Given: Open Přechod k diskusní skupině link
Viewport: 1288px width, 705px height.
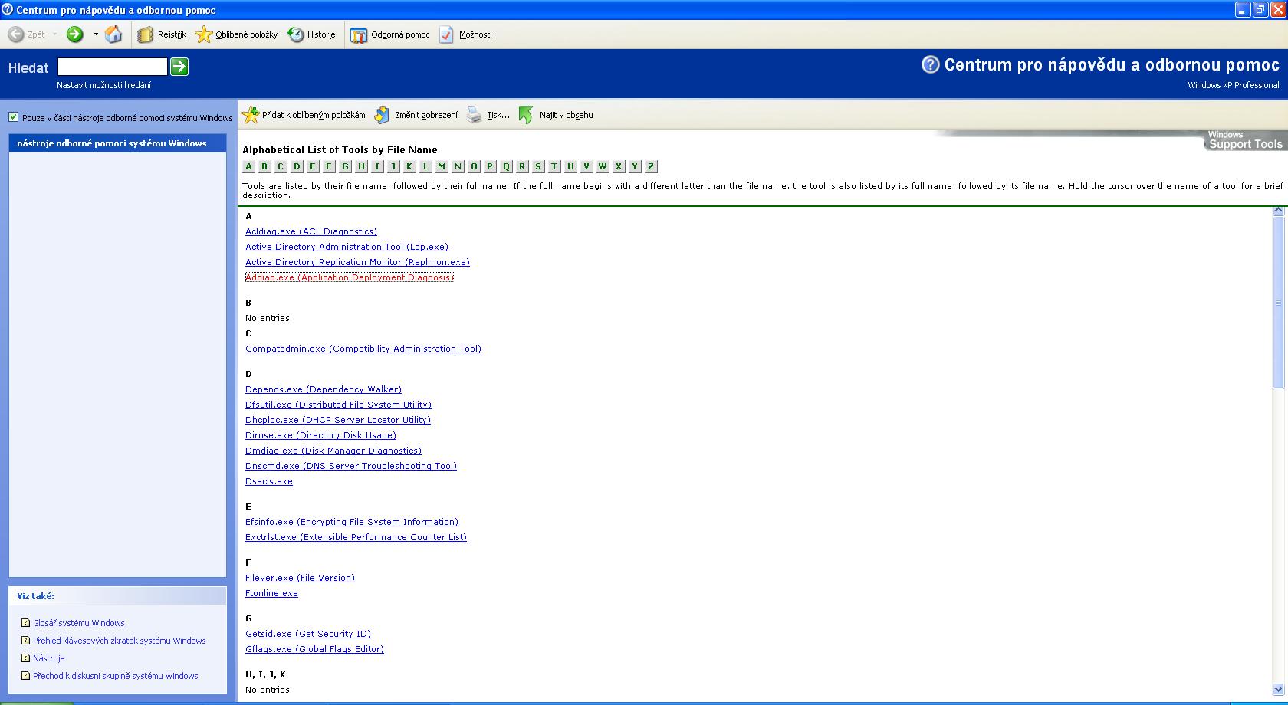Looking at the screenshot, I should click(116, 676).
